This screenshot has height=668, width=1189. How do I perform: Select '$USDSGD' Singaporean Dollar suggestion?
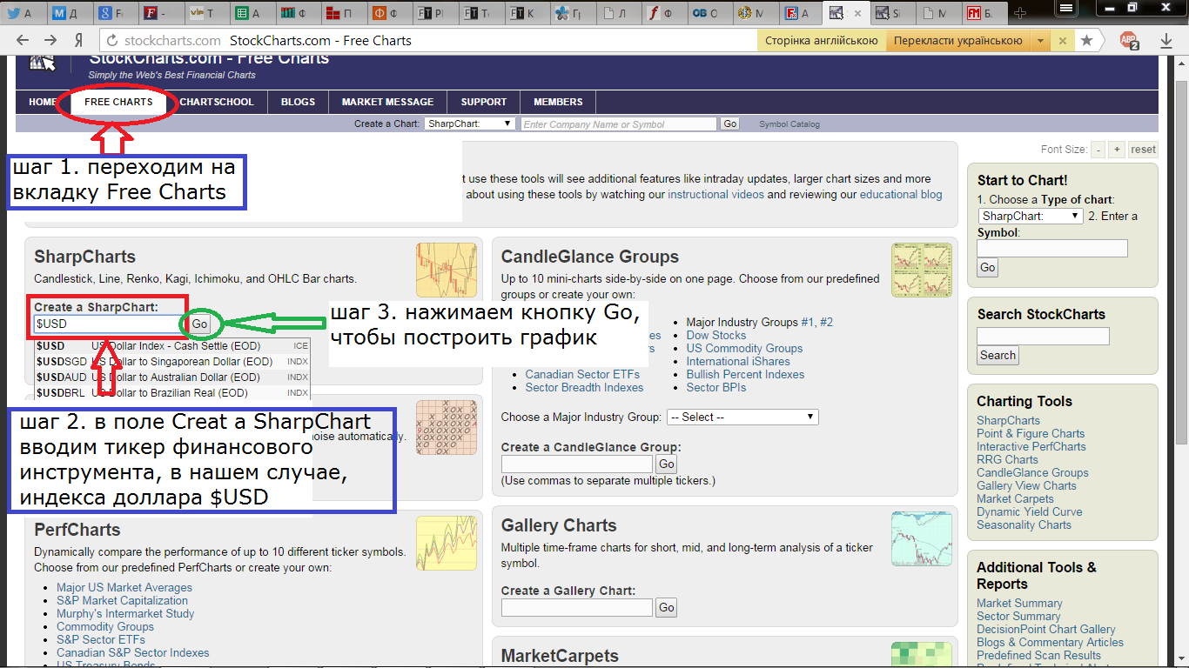coord(172,362)
